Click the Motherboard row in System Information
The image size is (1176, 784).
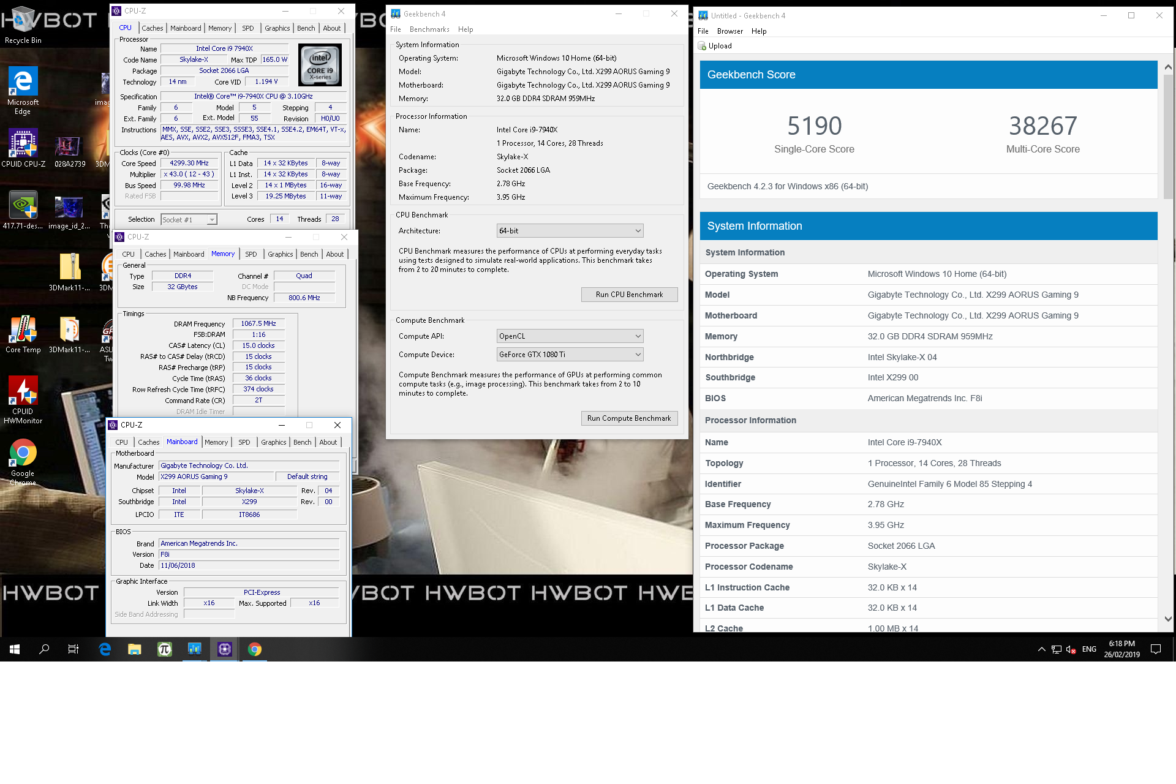tap(929, 315)
